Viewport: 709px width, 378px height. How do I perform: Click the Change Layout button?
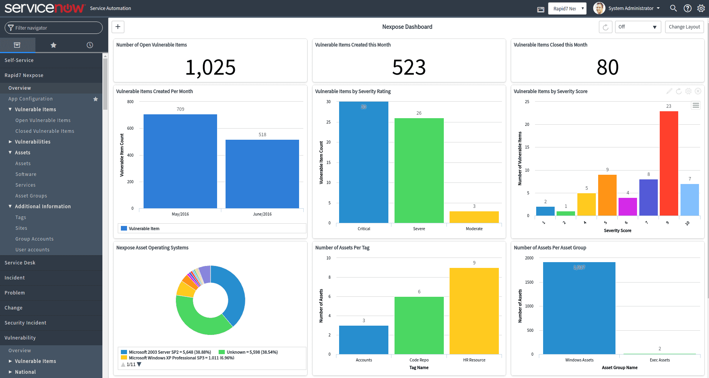[x=684, y=27]
